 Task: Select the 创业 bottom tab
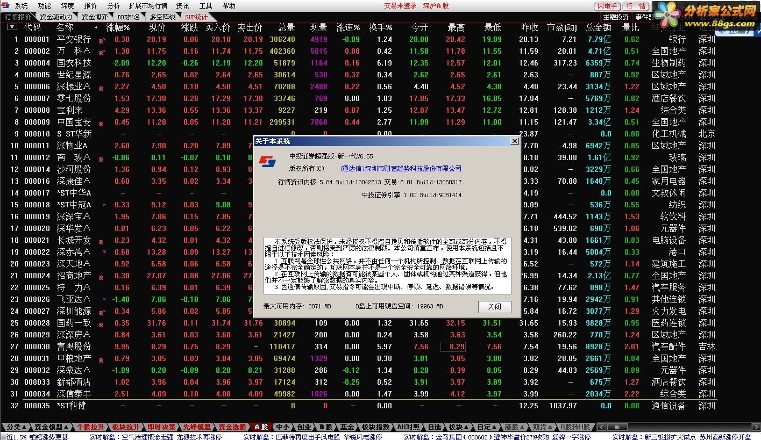pos(304,427)
